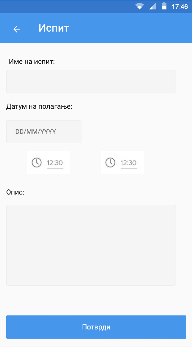This screenshot has height=347, width=192.
Task: Open the end time picker box
Action: coord(122,163)
